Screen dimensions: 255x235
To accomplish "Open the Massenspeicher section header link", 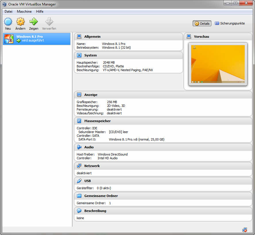I will [97, 121].
